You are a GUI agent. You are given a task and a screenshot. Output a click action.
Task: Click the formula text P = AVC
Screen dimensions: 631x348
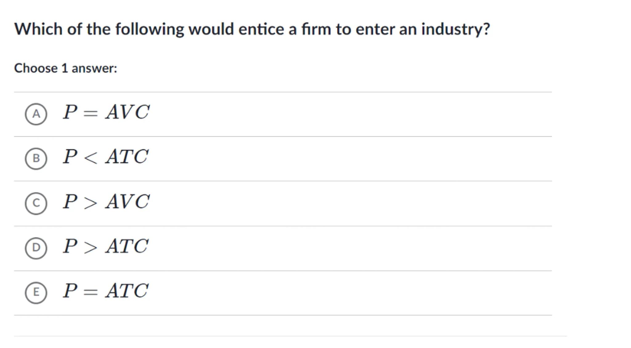tap(106, 112)
